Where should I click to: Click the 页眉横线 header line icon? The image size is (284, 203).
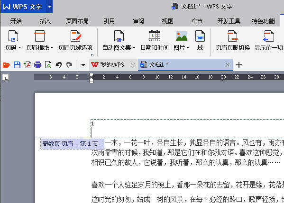[40, 36]
